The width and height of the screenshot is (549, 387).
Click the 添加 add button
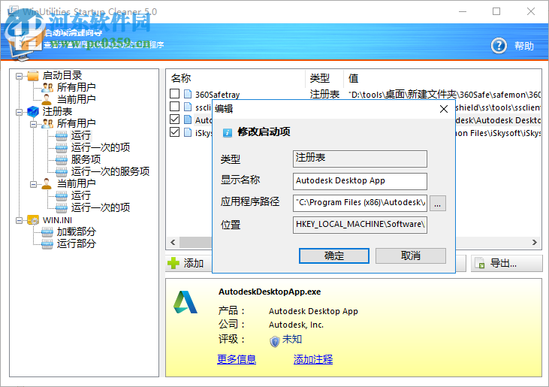pos(189,263)
